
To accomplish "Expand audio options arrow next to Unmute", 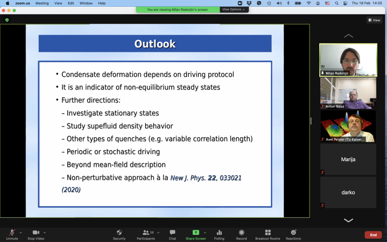I will [x=21, y=232].
